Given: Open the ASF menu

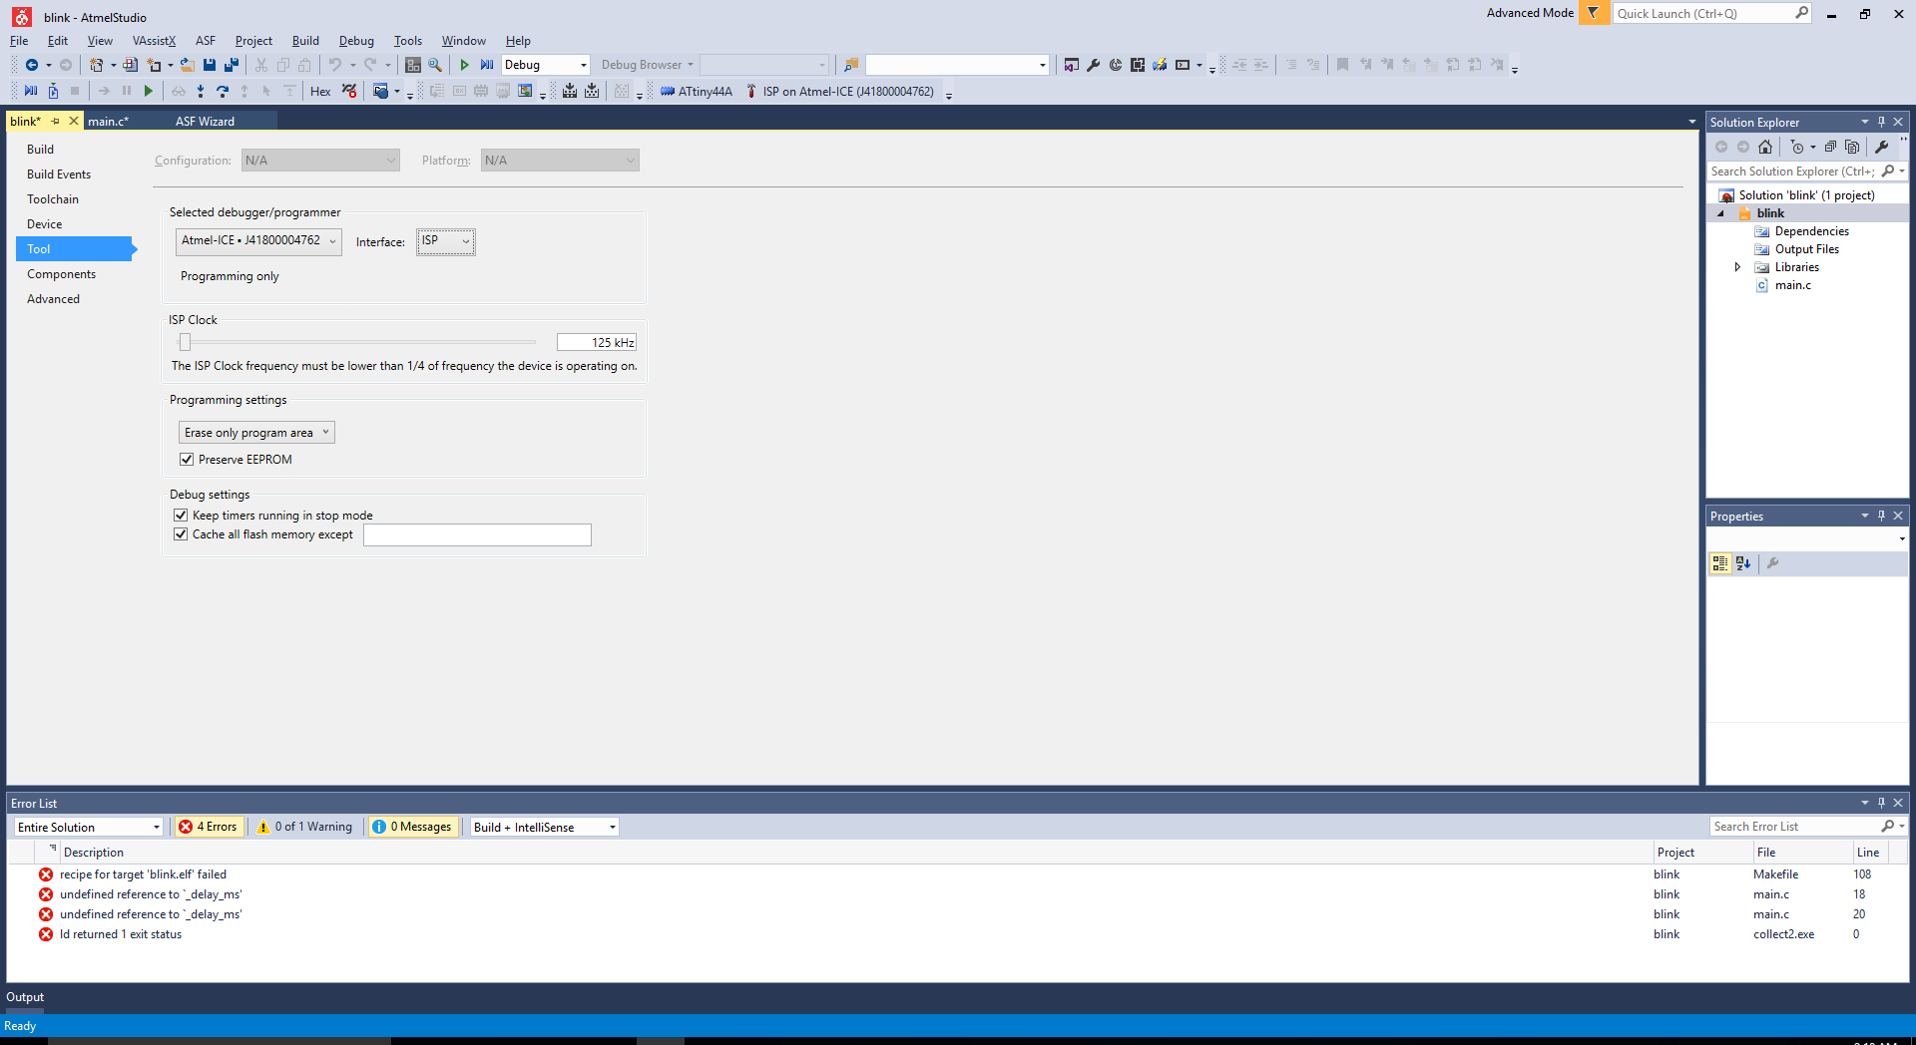Looking at the screenshot, I should (206, 41).
